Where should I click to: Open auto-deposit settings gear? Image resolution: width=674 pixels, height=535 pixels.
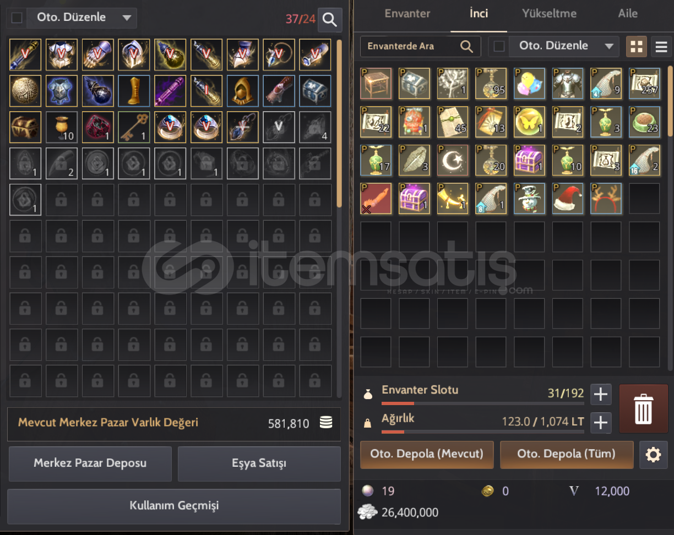[653, 455]
